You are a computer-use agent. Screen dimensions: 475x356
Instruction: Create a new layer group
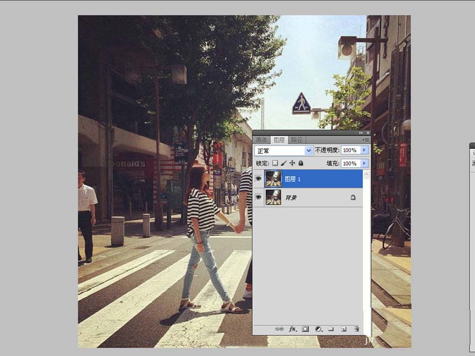(331, 329)
